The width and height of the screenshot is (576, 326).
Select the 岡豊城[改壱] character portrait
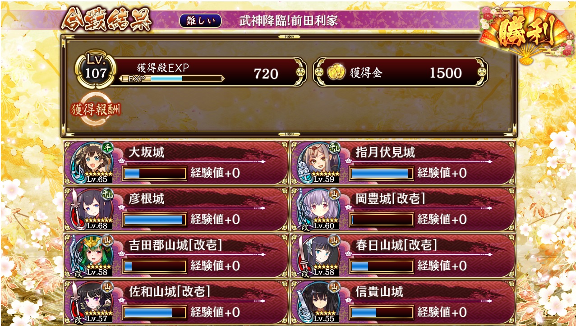pos(318,209)
